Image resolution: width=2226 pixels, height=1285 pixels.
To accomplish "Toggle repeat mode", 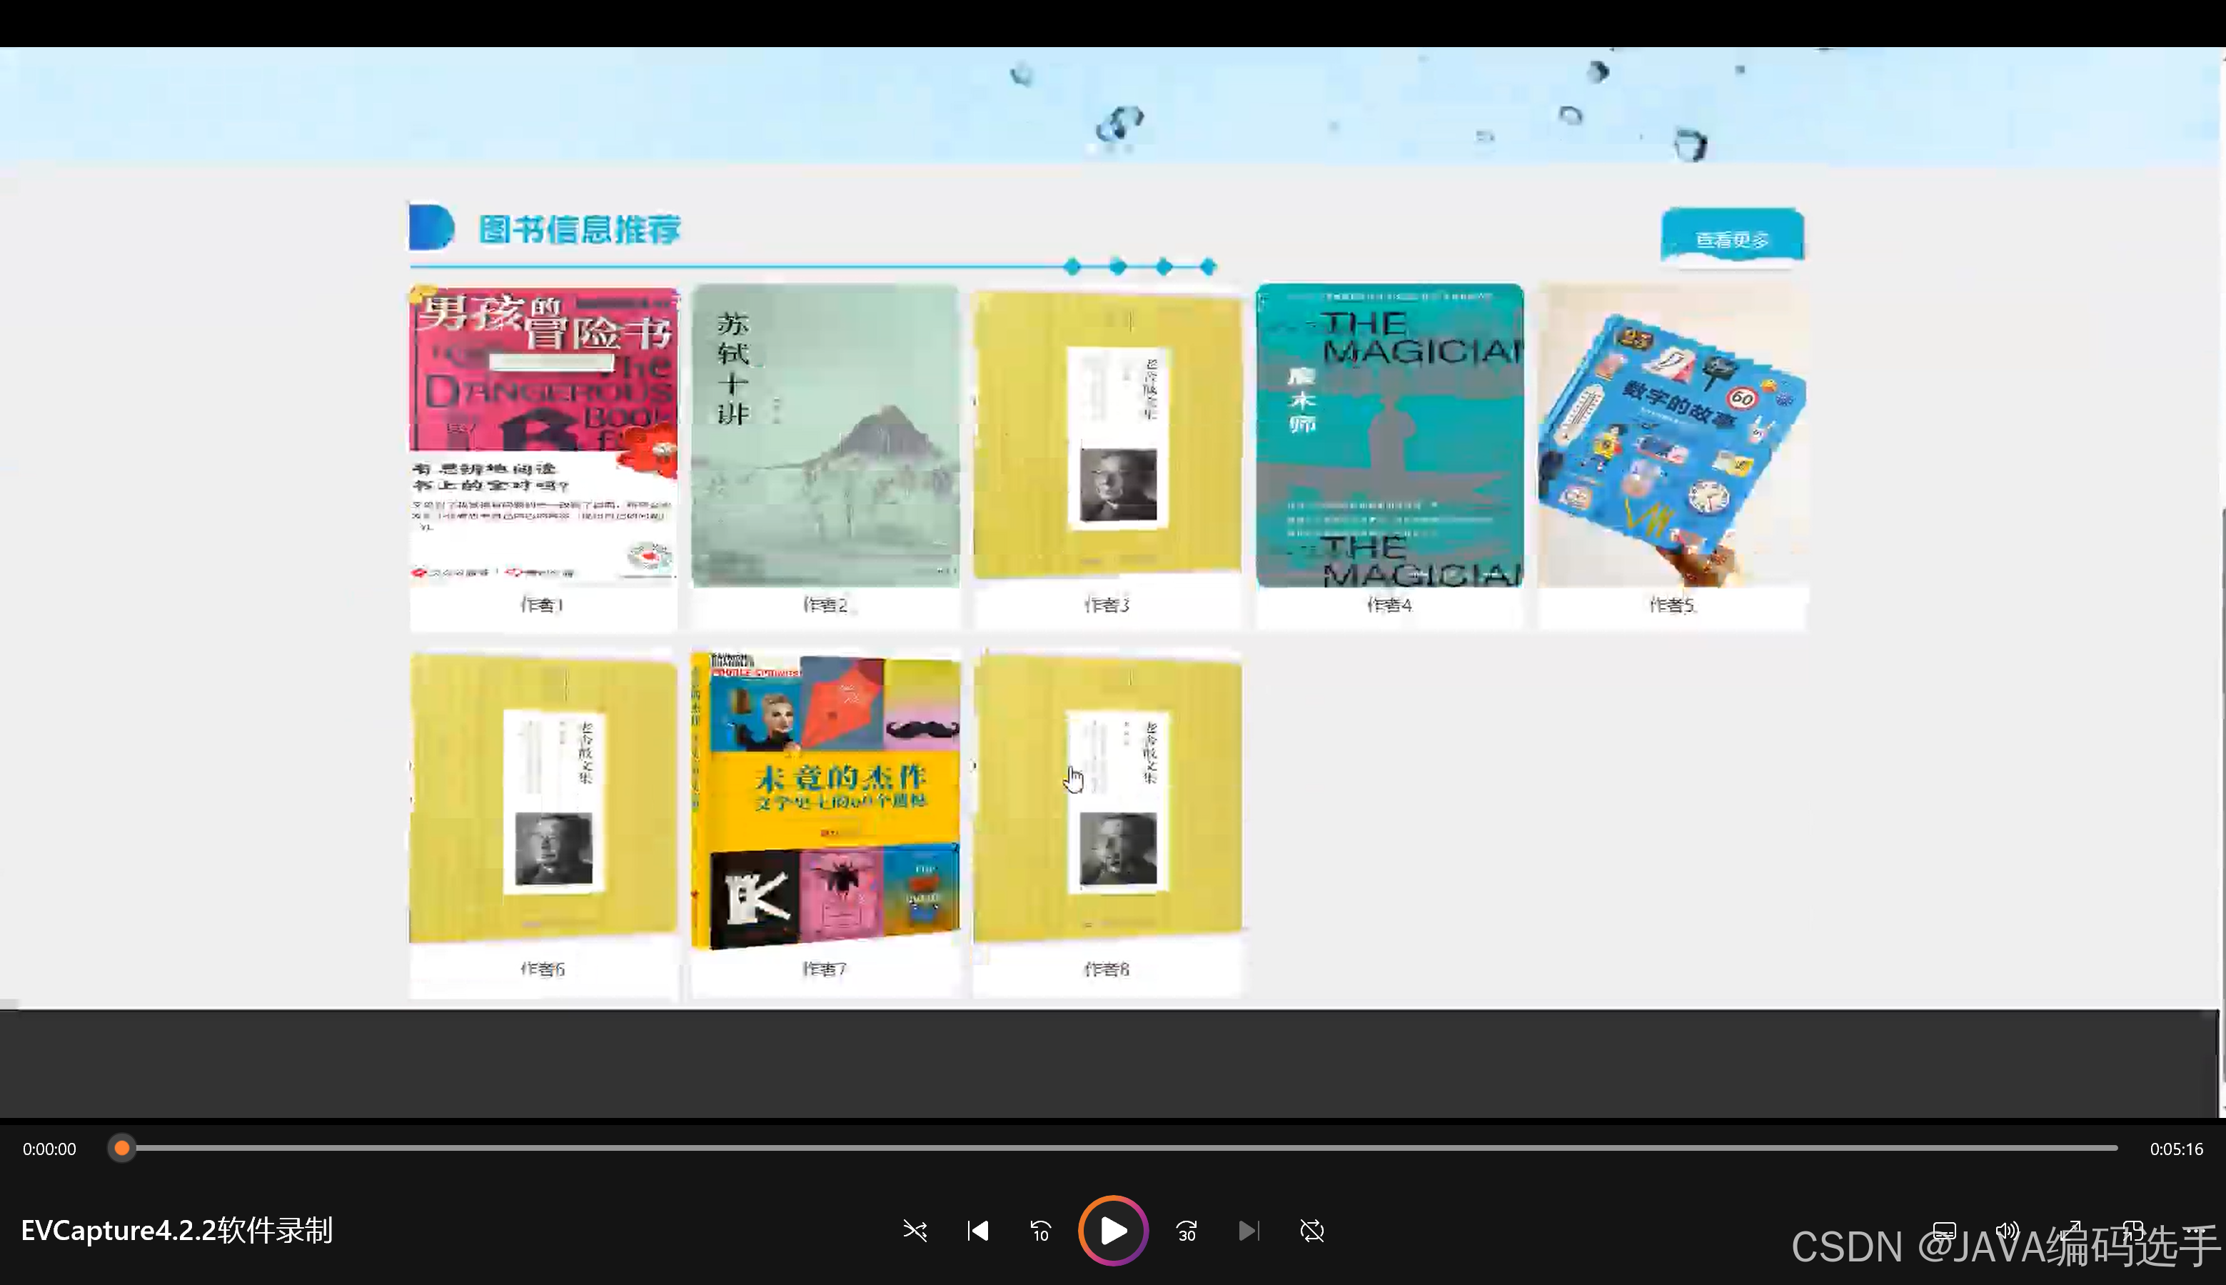I will pos(1312,1230).
